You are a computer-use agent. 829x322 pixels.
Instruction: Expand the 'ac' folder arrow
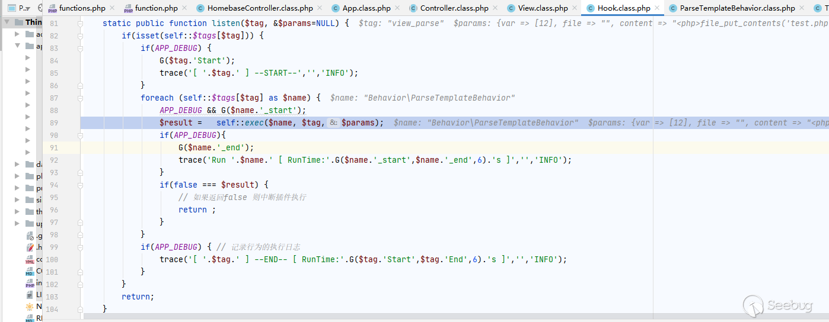17,34
